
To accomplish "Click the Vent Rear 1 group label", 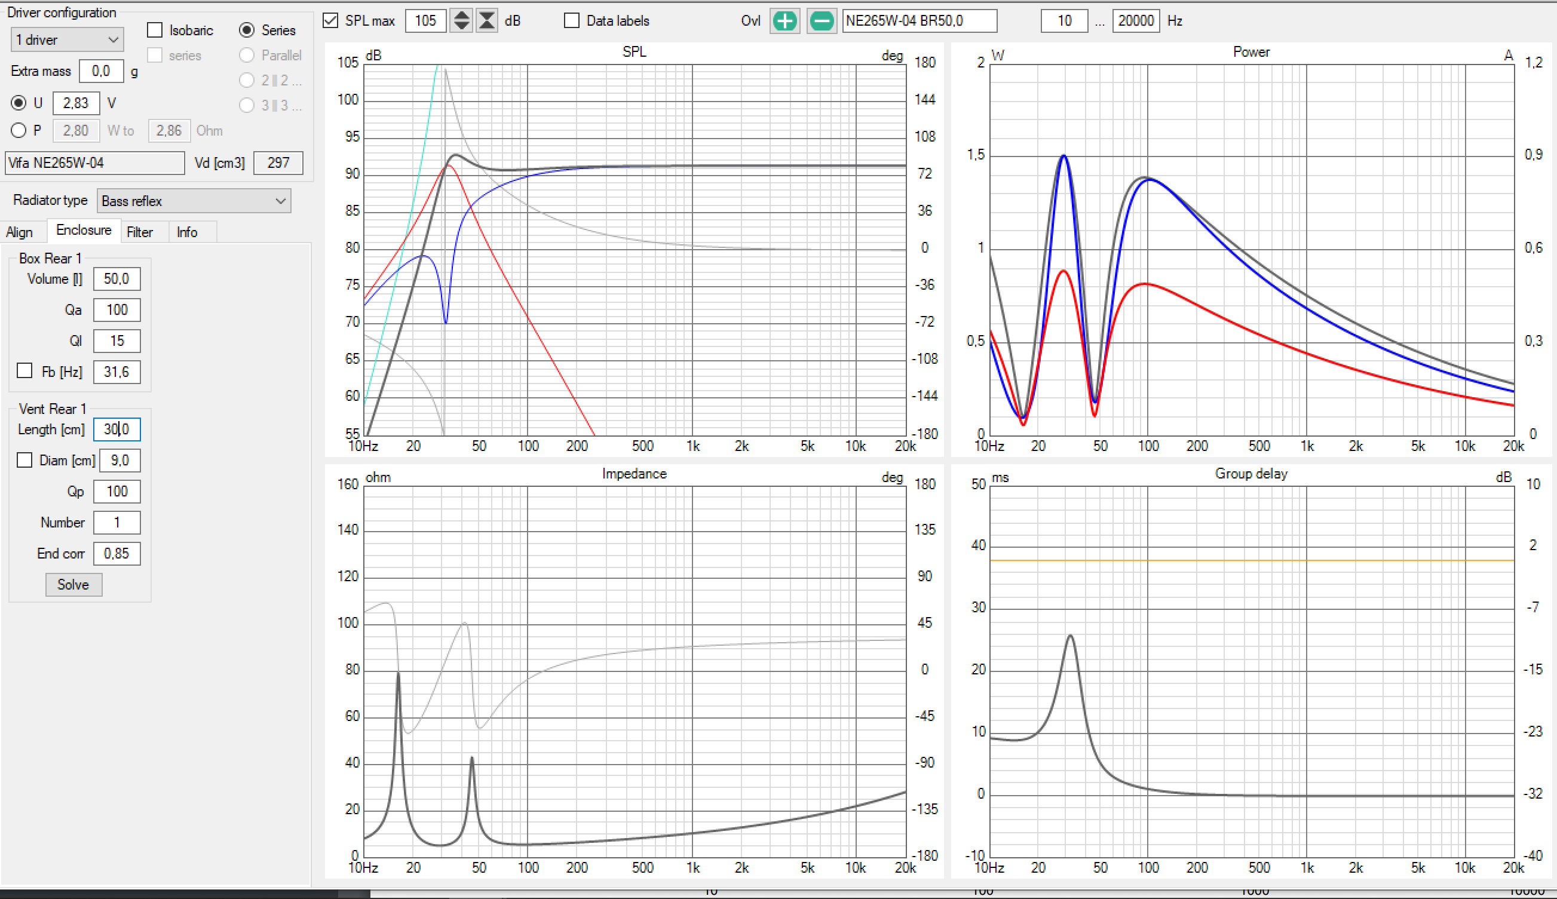I will [53, 409].
